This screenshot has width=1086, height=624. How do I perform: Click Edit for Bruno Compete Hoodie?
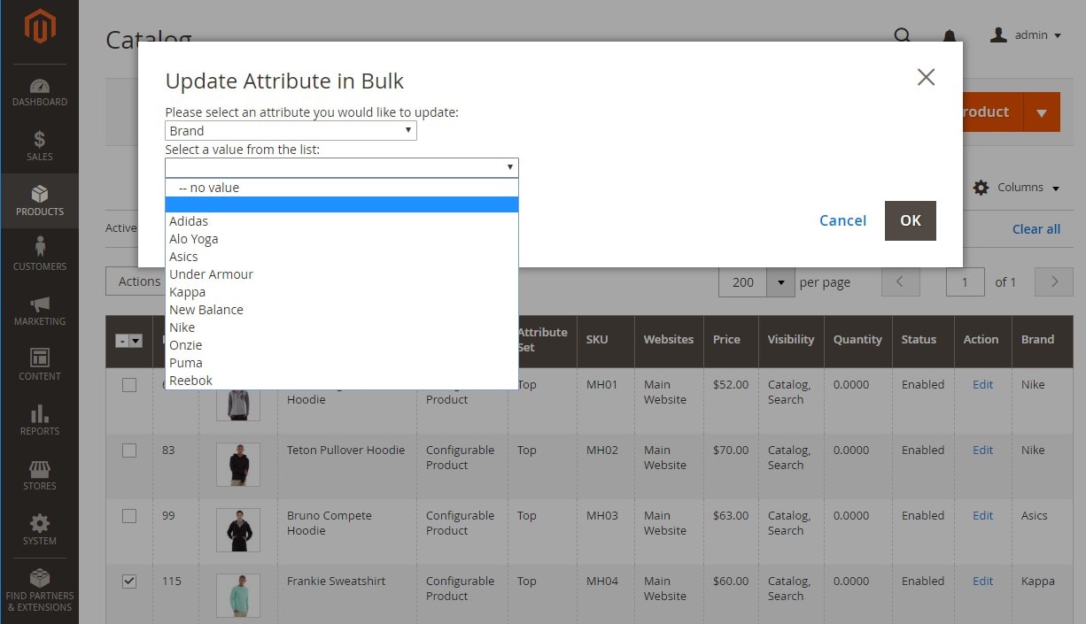tap(983, 516)
